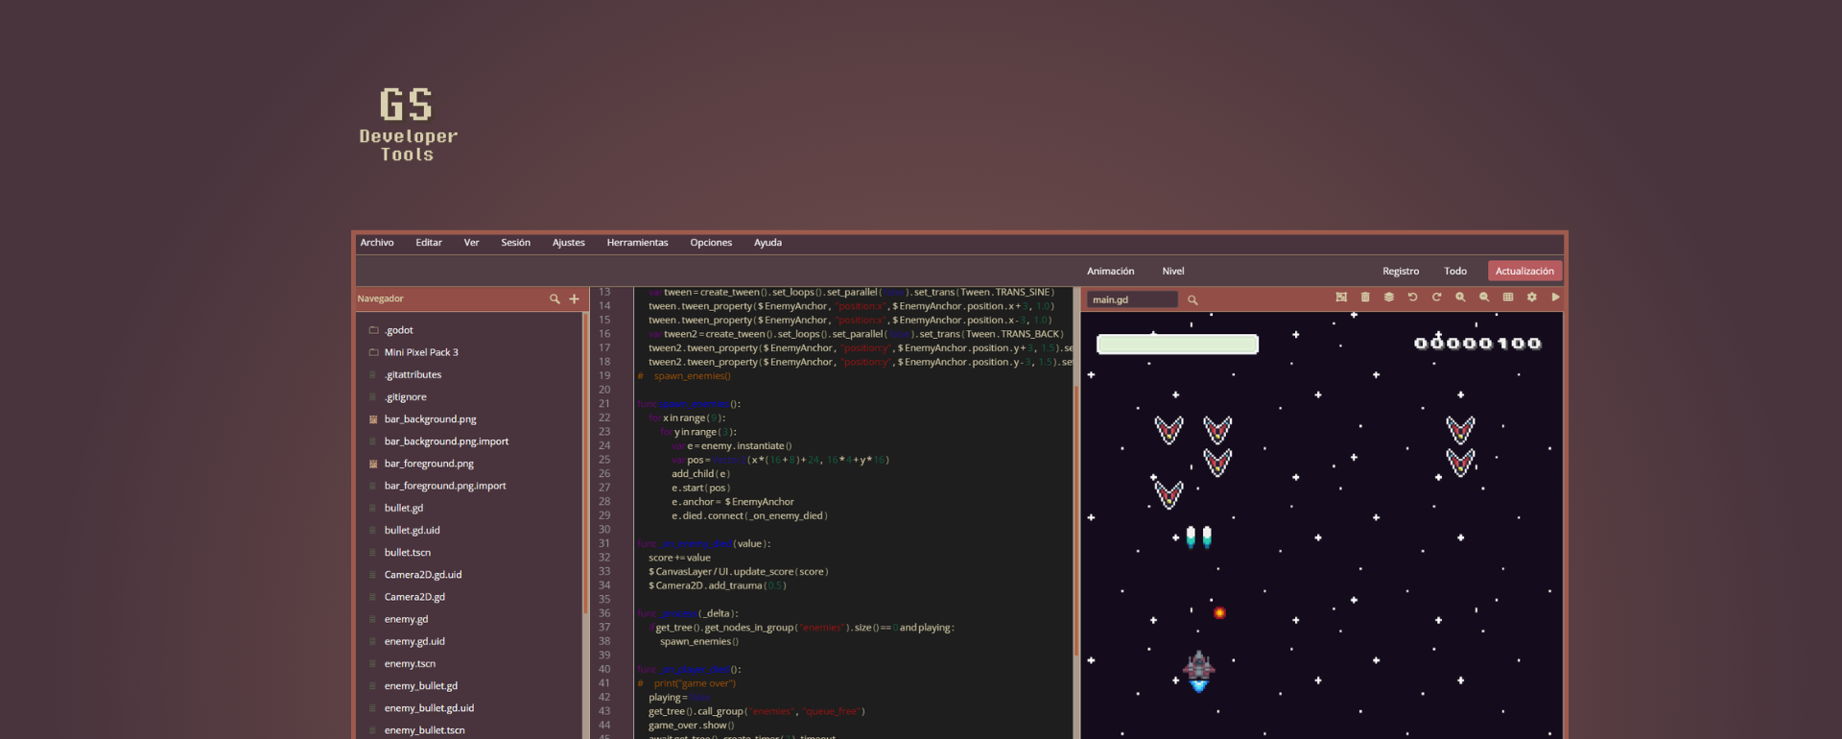Switch to the Animación tab

tap(1110, 272)
